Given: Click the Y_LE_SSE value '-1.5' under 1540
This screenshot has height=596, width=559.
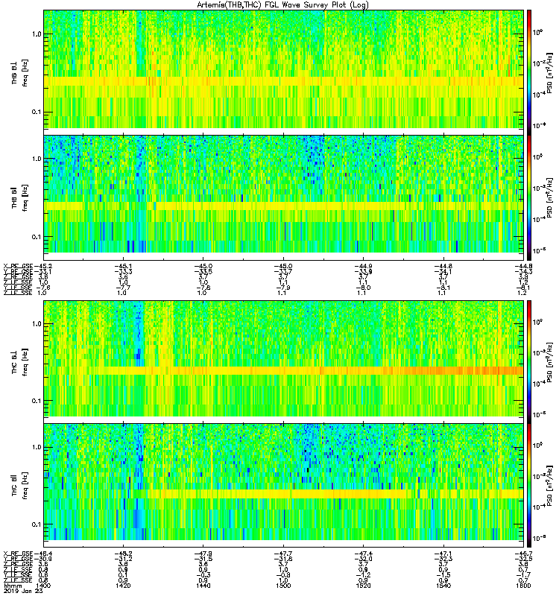Looking at the screenshot, I should [443, 575].
